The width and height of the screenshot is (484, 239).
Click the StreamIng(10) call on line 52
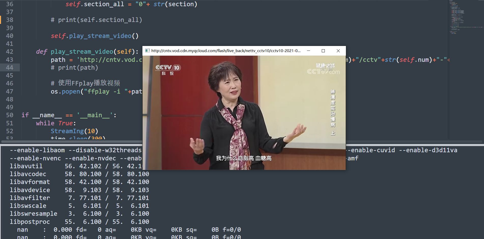[x=74, y=131]
